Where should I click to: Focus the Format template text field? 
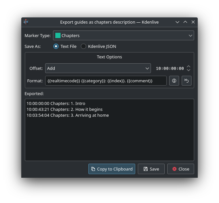[105, 81]
